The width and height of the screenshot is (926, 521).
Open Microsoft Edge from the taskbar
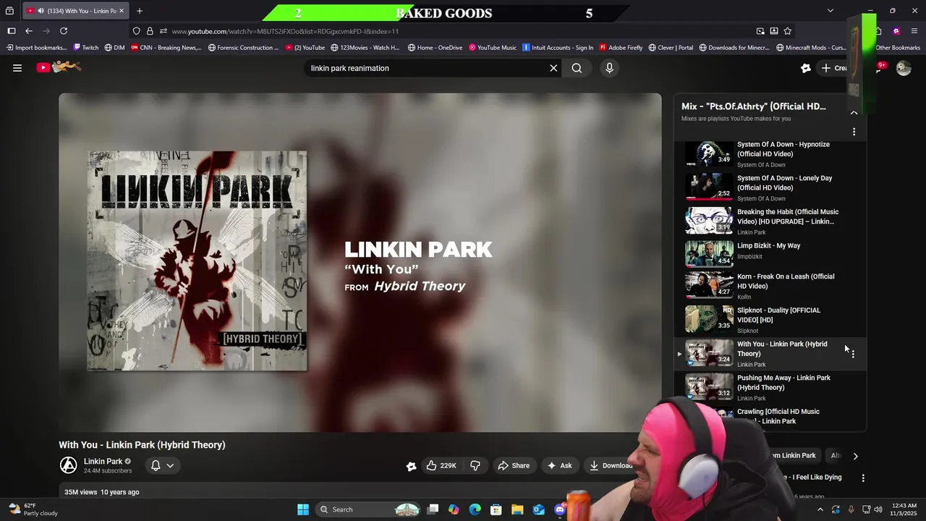coord(475,509)
